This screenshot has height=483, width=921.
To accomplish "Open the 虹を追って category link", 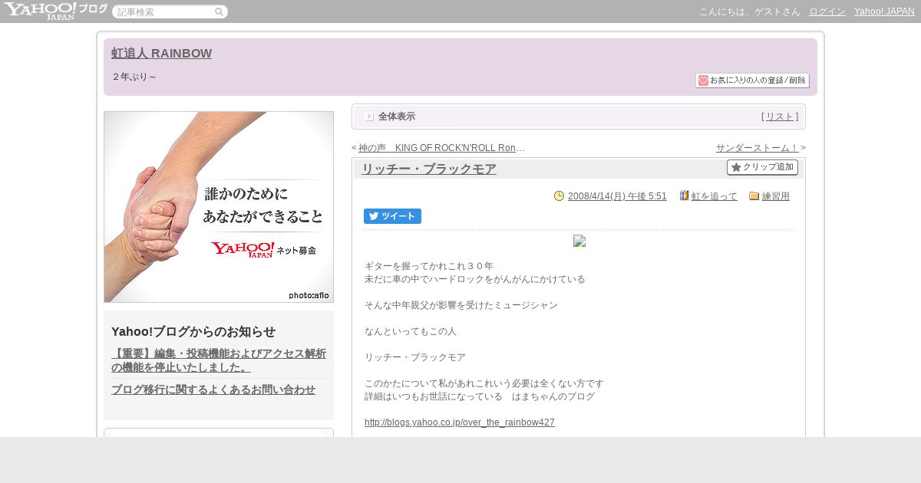I will tap(715, 196).
